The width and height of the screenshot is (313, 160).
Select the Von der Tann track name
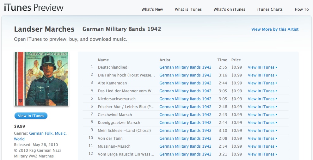click(110, 138)
